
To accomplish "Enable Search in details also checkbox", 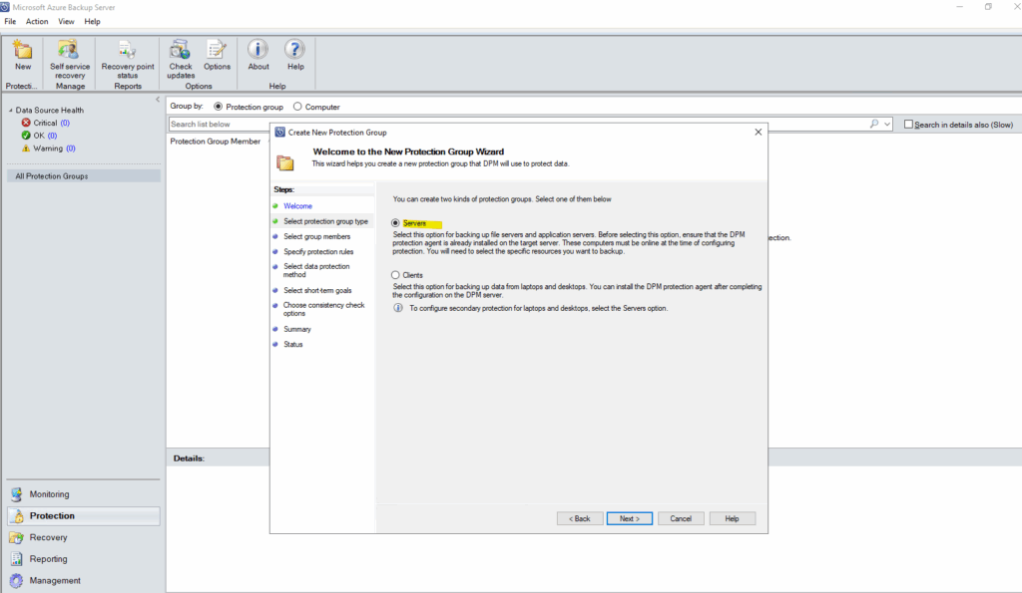I will click(907, 125).
